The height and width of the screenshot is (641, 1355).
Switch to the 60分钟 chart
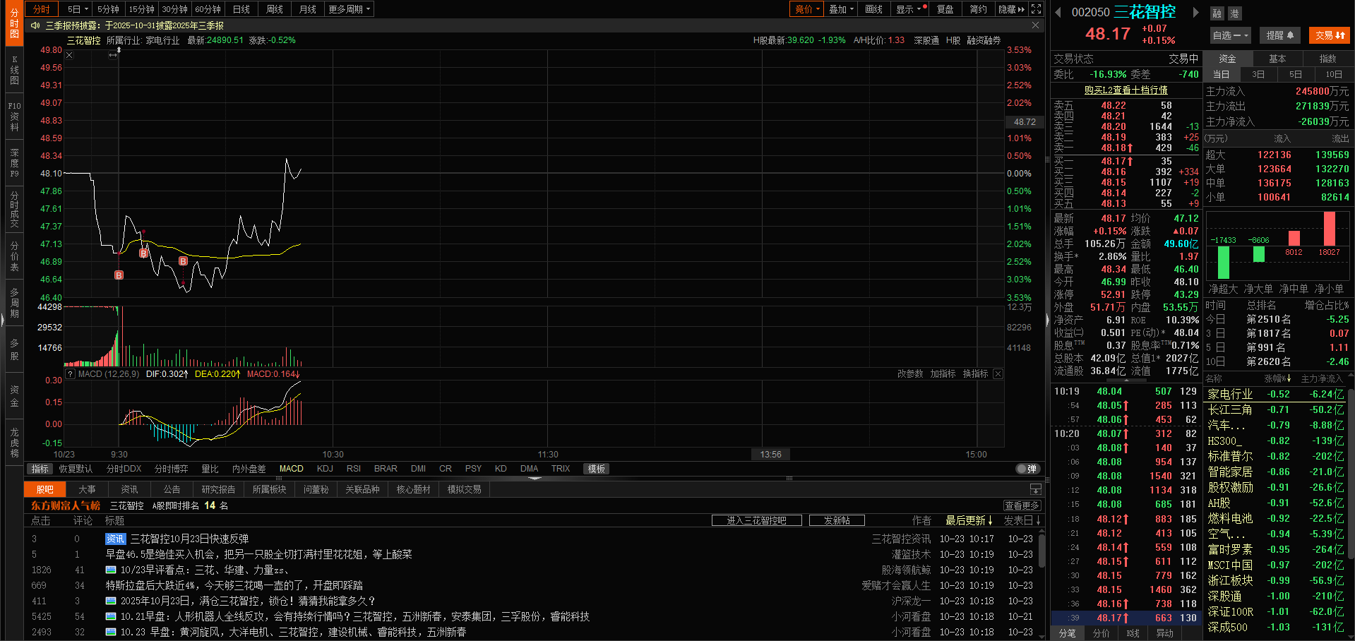(208, 9)
